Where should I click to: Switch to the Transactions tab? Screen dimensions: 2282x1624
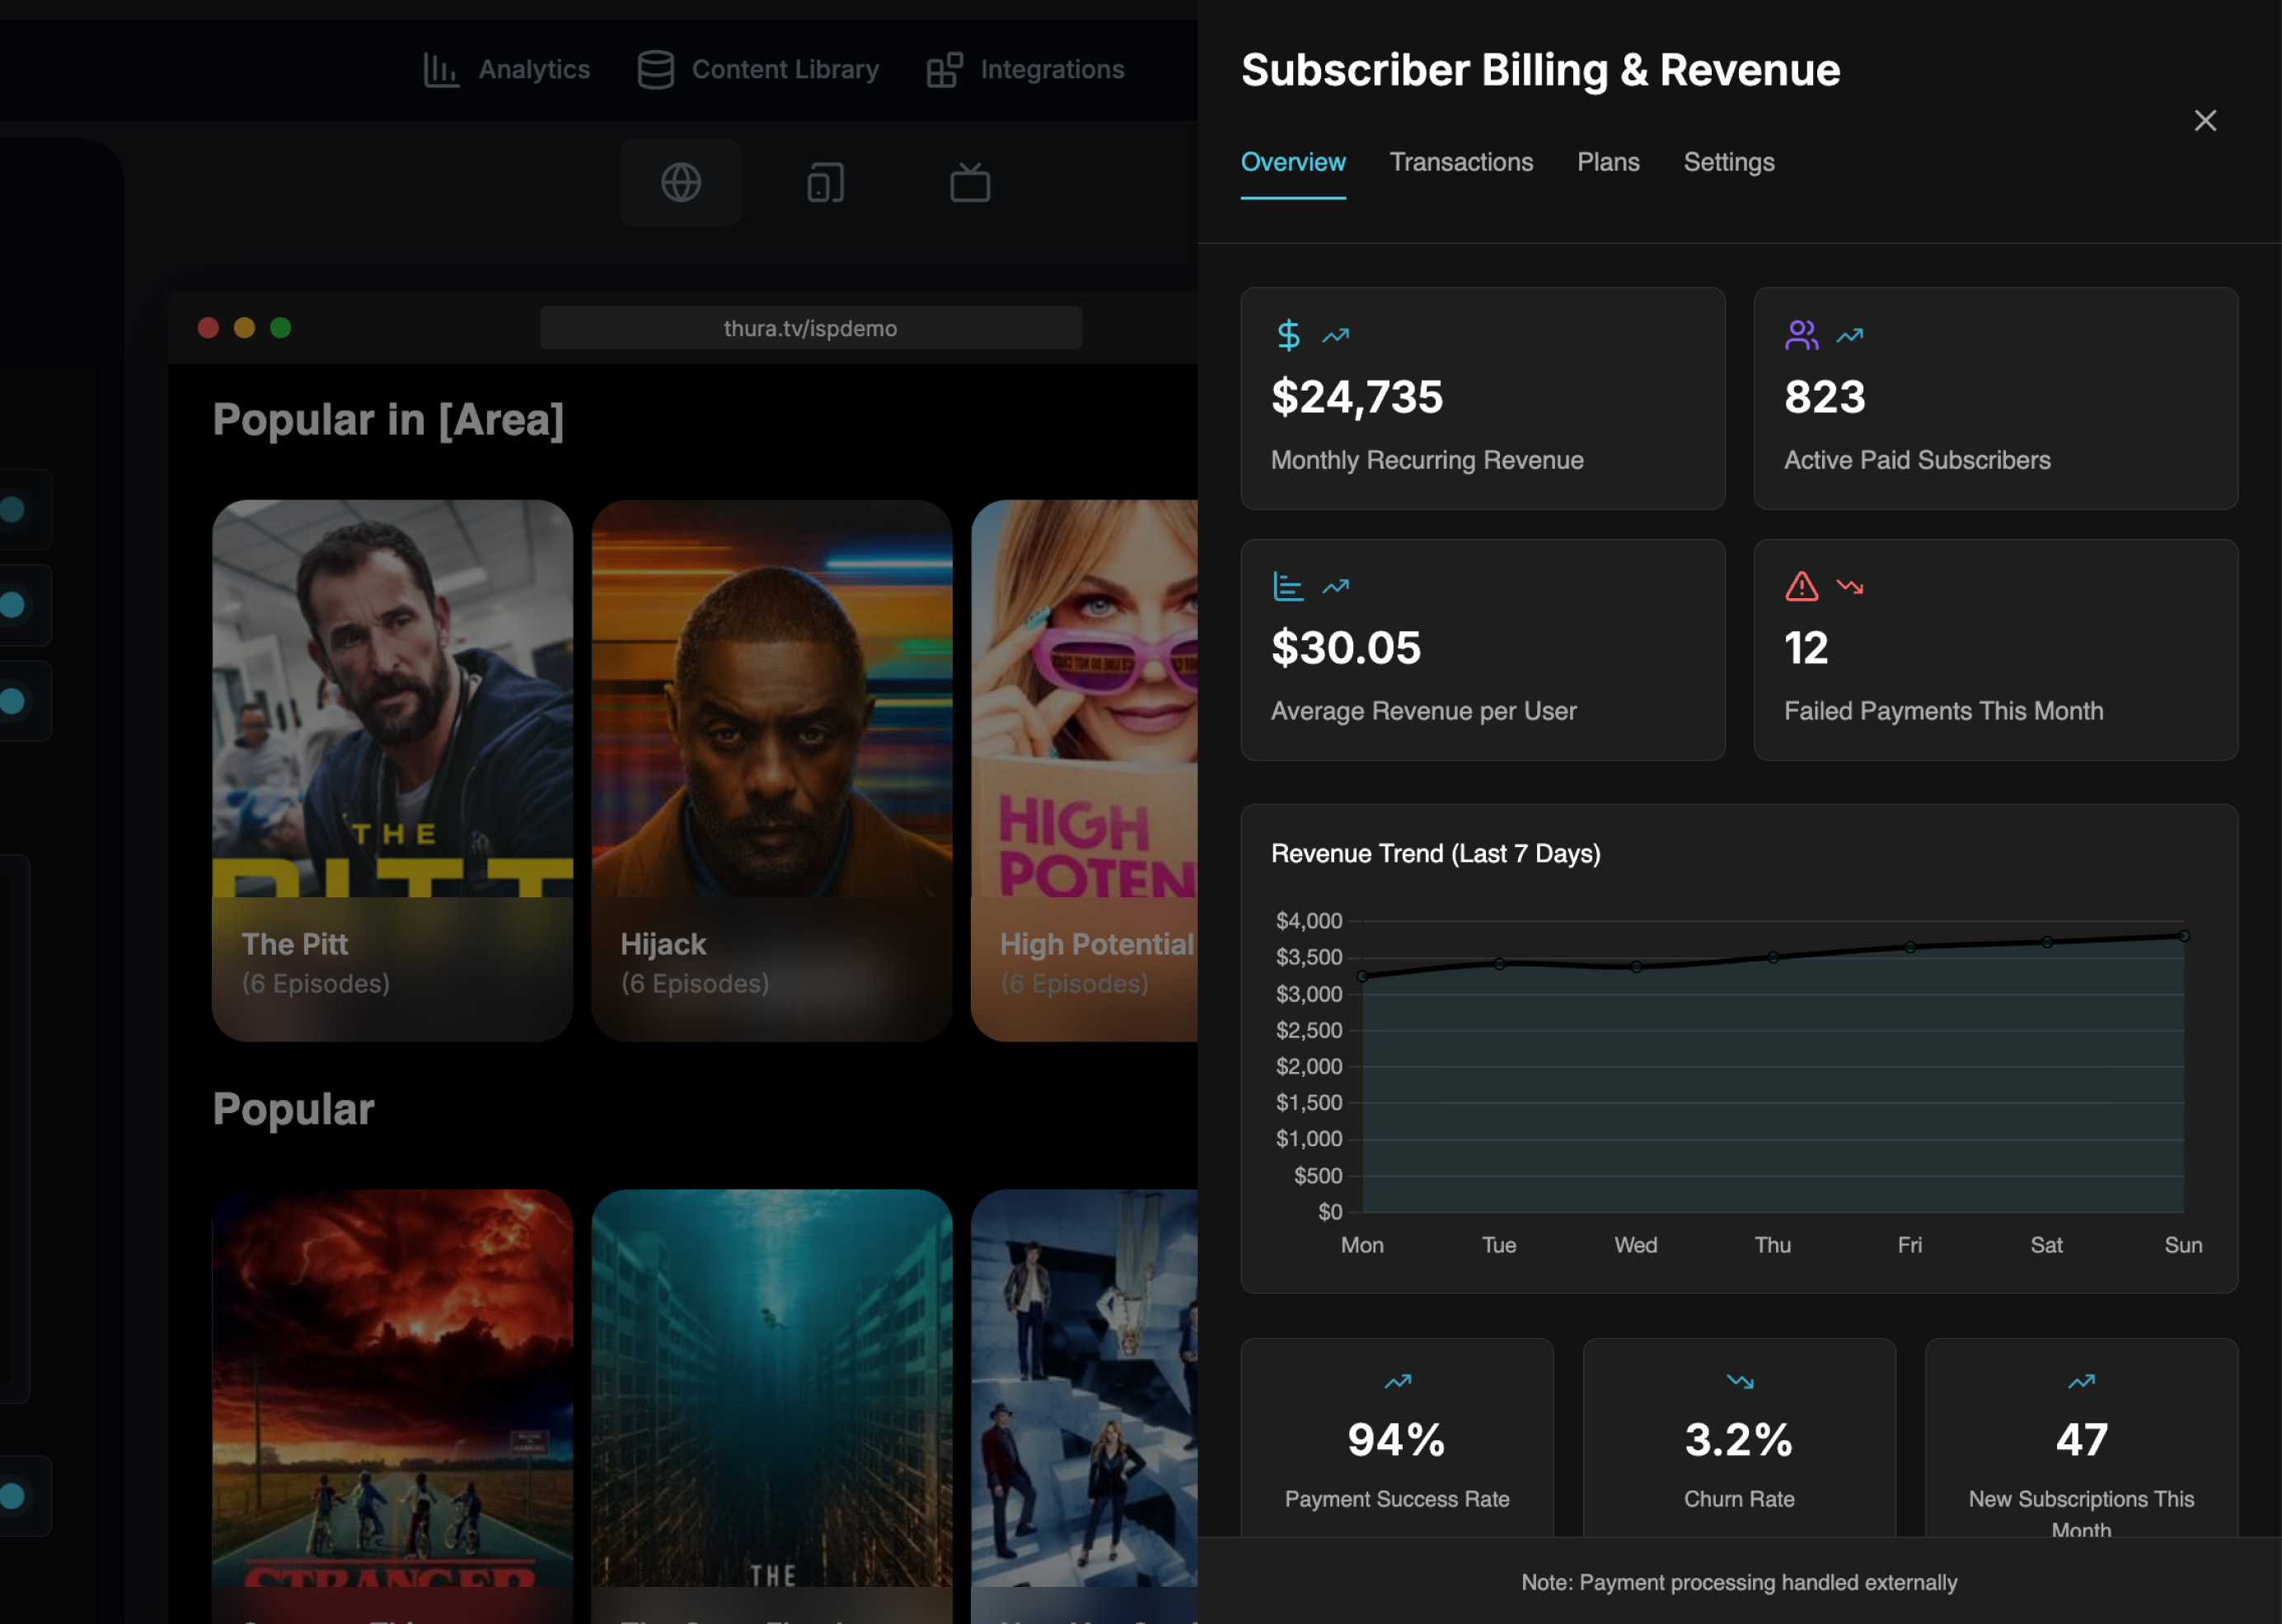tap(1460, 162)
